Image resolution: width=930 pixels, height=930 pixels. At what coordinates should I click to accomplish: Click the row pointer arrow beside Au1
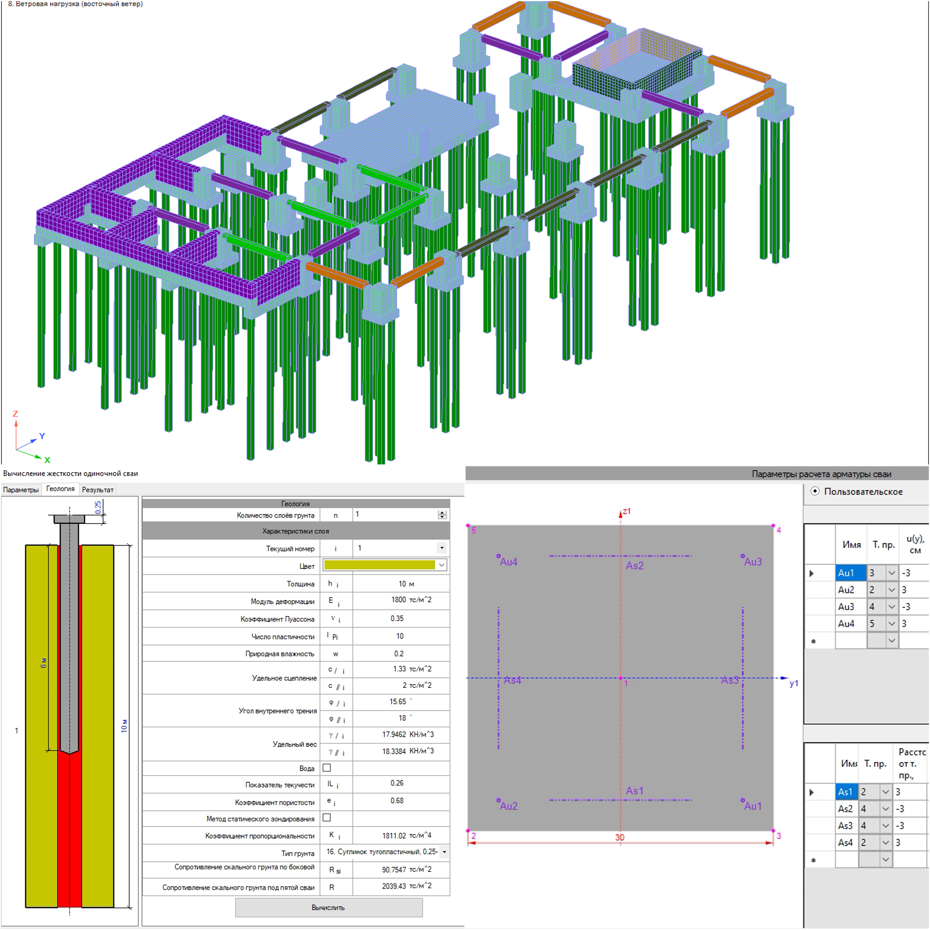tap(811, 573)
